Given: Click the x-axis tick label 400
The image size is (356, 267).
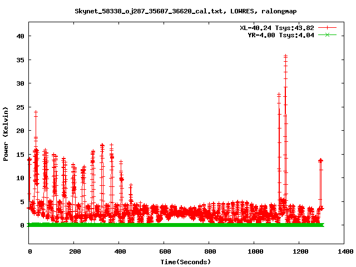Looking at the screenshot, I should (x=120, y=251).
